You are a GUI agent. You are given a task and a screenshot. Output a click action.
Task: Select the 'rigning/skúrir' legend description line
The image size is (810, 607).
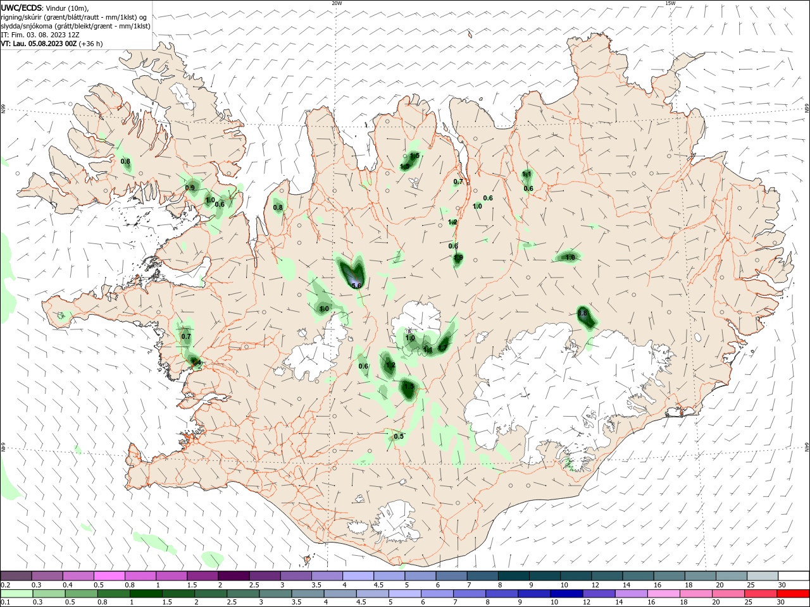(x=74, y=17)
